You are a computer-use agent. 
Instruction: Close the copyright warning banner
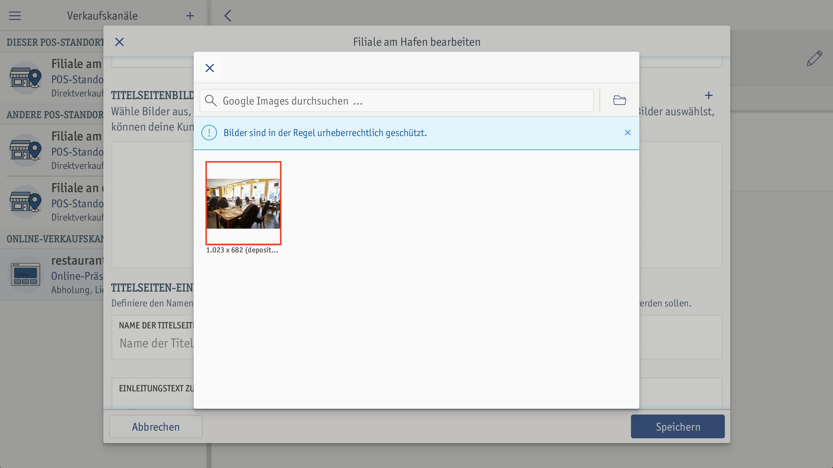(628, 132)
